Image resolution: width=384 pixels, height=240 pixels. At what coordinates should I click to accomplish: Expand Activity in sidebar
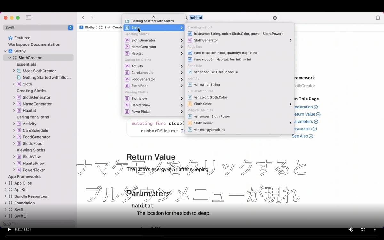14,124
